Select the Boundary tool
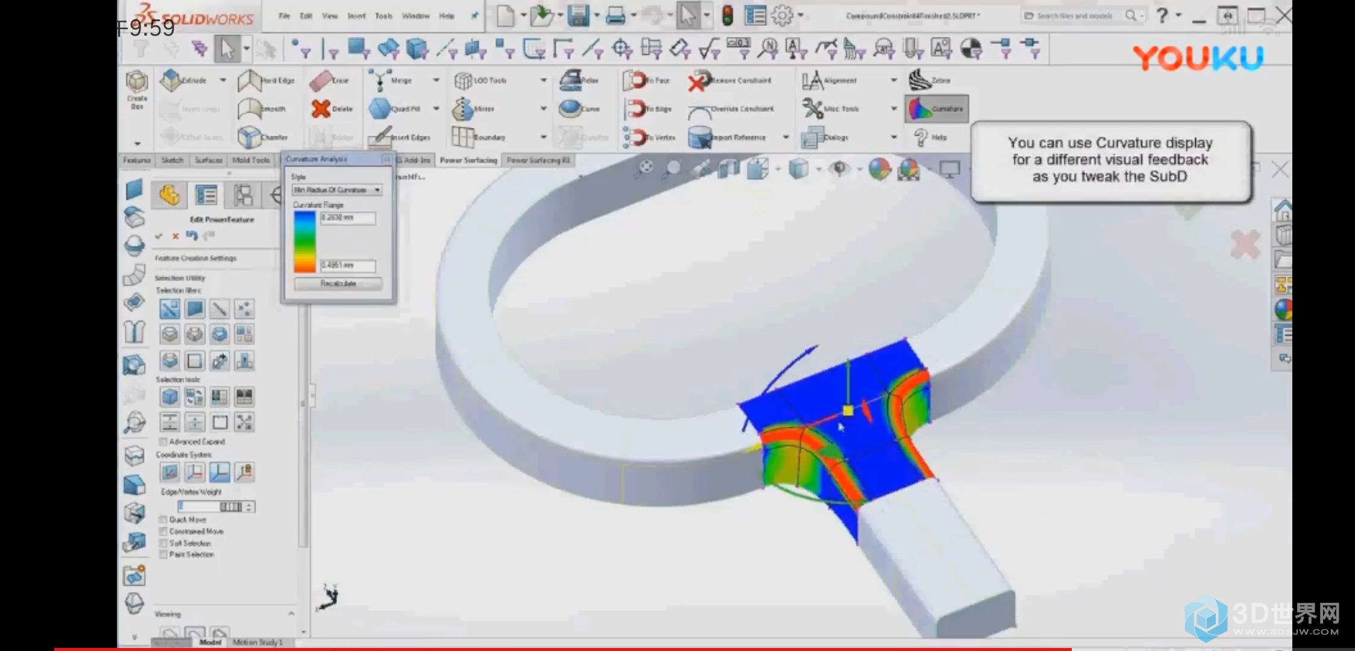1355x651 pixels. 479,137
